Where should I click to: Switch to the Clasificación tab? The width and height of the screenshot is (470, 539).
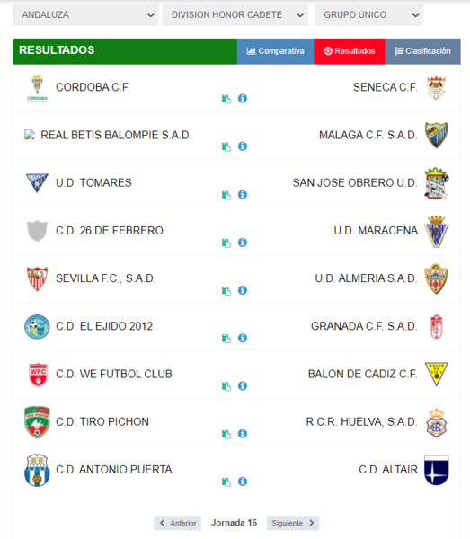point(423,51)
